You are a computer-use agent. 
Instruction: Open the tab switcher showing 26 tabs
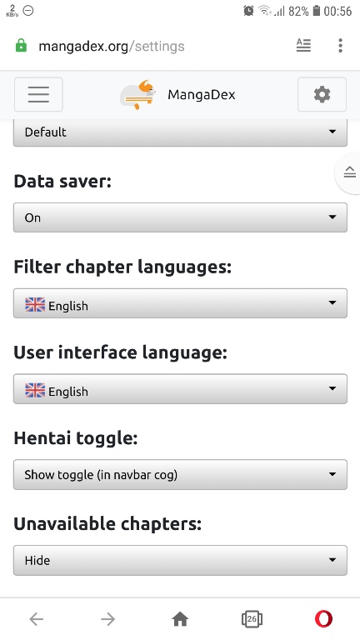[252, 619]
